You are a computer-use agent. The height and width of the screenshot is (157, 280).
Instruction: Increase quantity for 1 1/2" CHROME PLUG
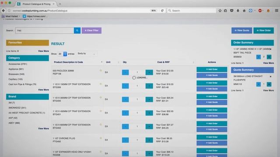pos(149,140)
